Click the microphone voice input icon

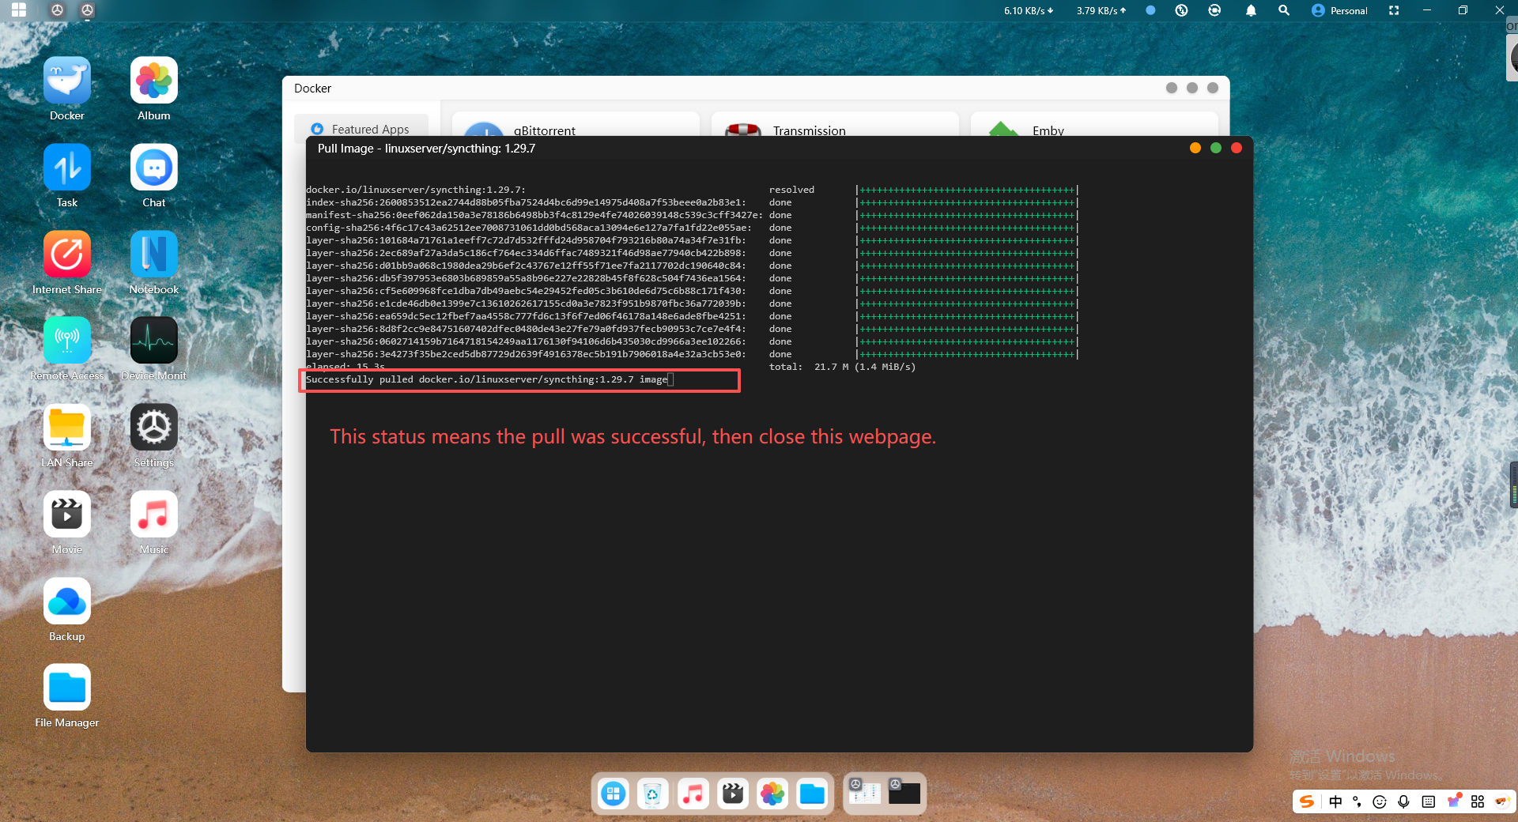[x=1403, y=801]
